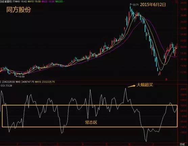
Task: Select the yellow MA10 19.58 label
Action: 34,2
